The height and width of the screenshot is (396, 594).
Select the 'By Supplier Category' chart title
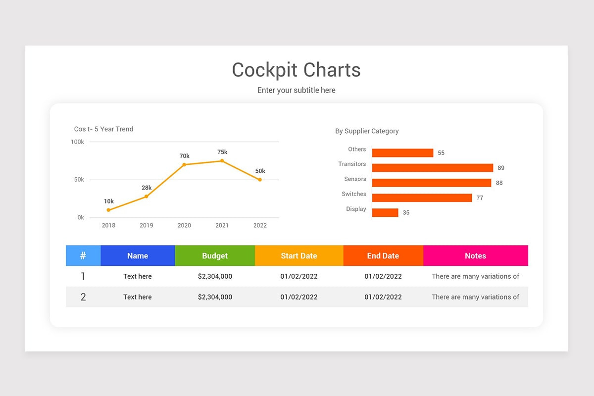pos(367,131)
